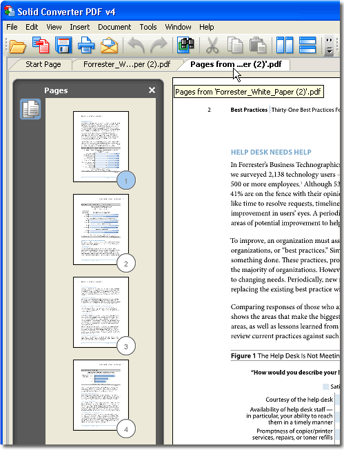Screen dimensions: 344x450
Task: Select page 1 thumbnail
Action: pyautogui.click(x=101, y=146)
